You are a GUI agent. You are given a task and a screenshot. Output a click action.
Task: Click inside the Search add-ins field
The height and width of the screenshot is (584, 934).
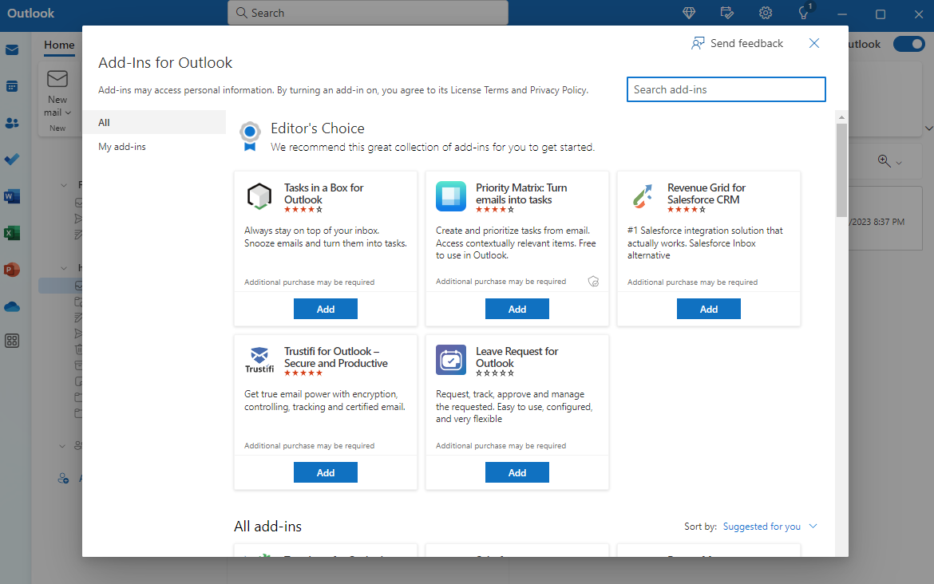(x=726, y=89)
